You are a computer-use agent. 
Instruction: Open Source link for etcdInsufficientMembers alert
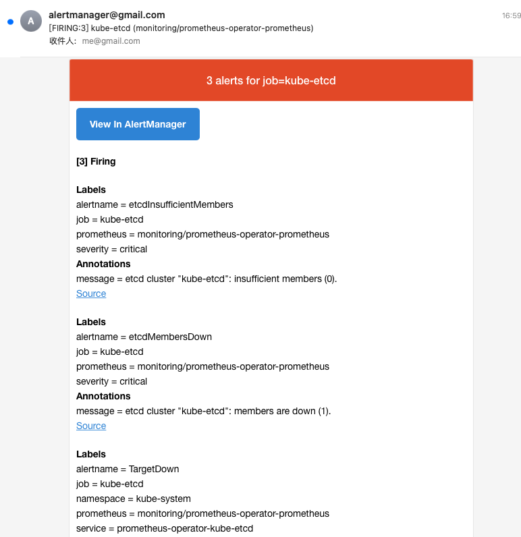click(x=91, y=293)
